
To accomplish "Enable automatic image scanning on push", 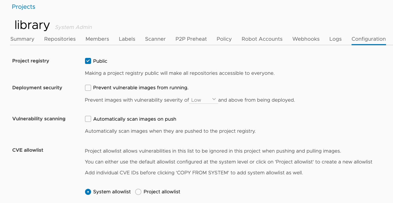I will [x=88, y=119].
